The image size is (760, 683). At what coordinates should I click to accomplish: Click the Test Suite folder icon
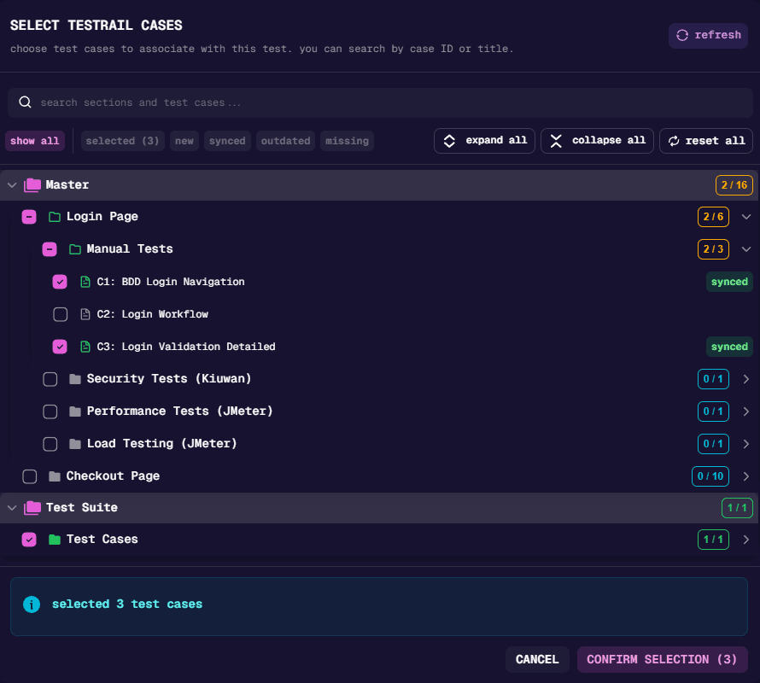click(x=32, y=508)
